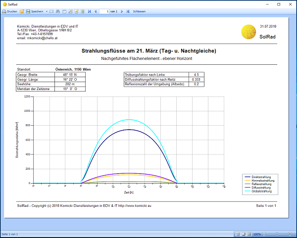Click the page number input field

103,11
